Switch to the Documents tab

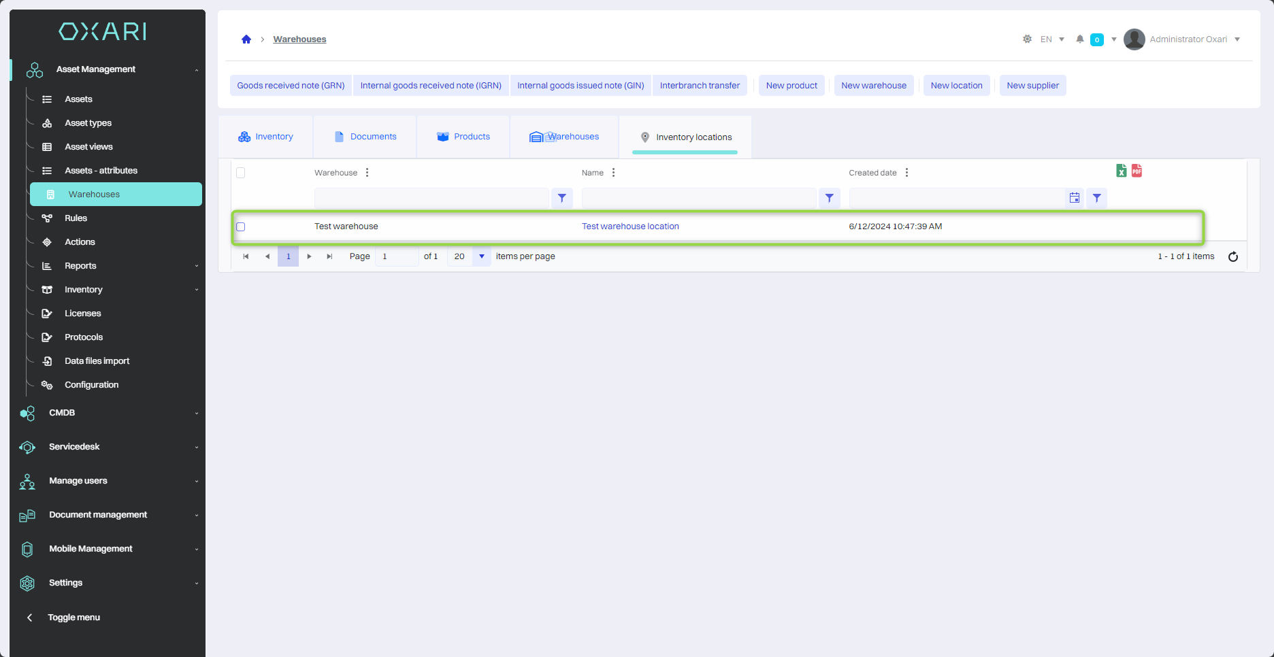coord(365,137)
